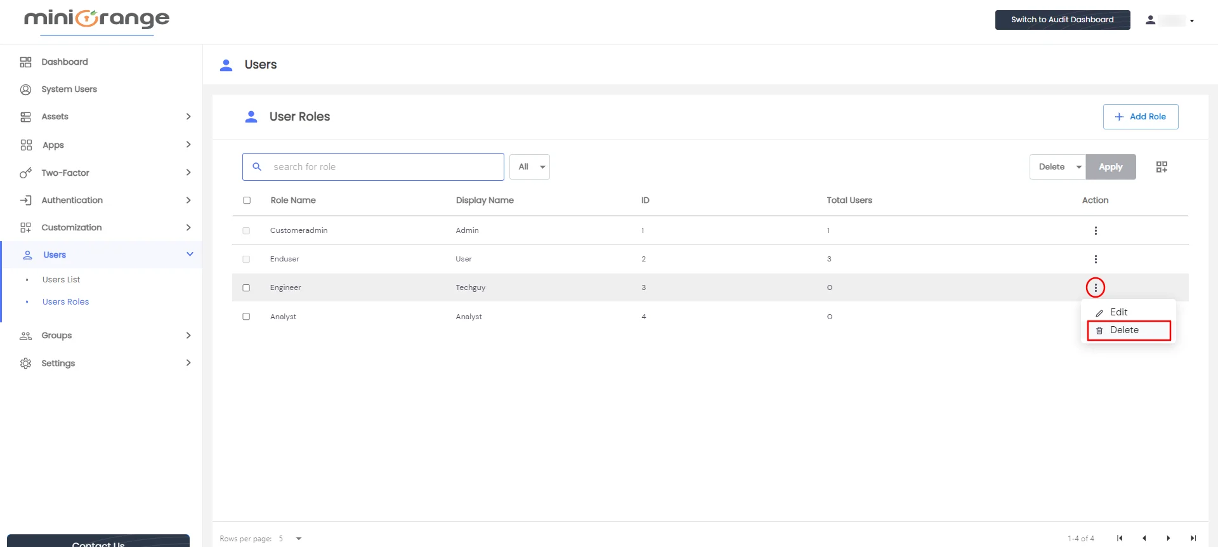Click the Customization sidebar icon
Screen dimensions: 1218x547
point(25,227)
